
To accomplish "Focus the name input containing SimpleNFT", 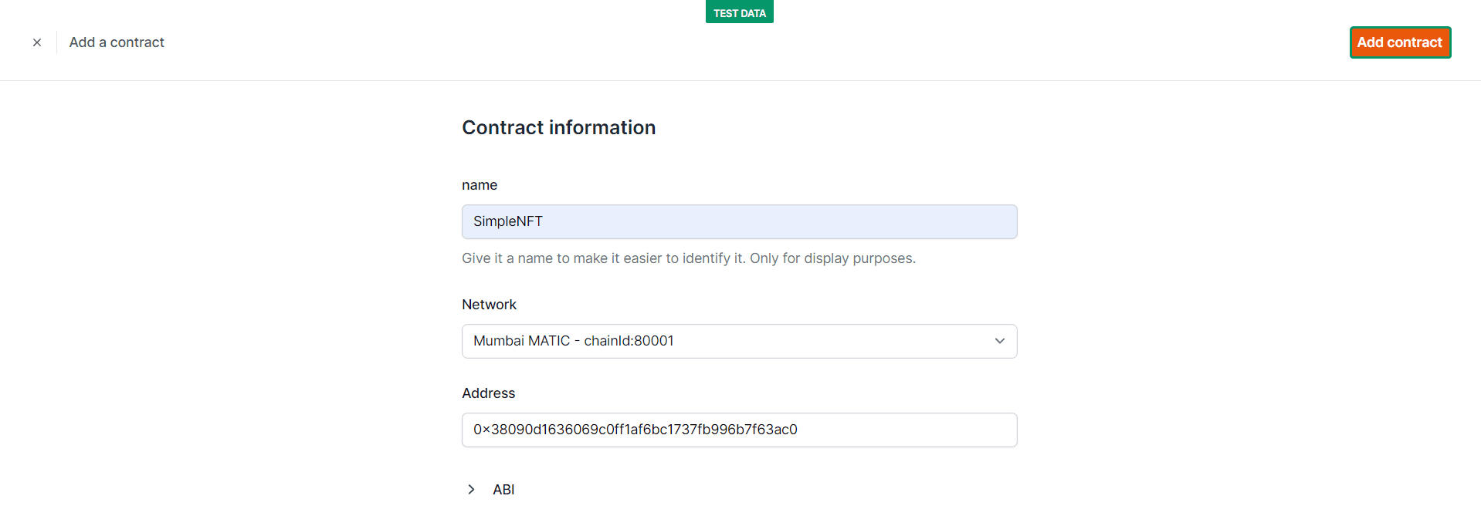I will click(738, 221).
